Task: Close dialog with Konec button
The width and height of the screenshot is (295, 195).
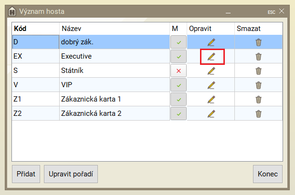Action: pyautogui.click(x=267, y=174)
